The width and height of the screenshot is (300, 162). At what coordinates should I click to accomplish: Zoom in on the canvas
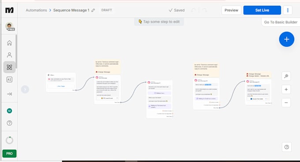286,89
